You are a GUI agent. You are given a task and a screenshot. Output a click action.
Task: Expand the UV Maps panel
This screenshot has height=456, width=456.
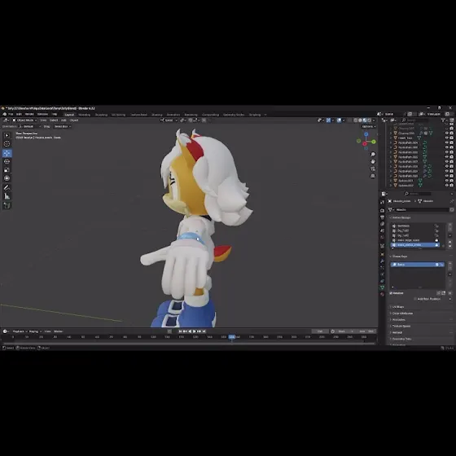pos(398,307)
